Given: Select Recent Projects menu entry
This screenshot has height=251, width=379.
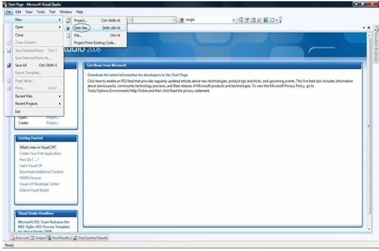Looking at the screenshot, I should (34, 104).
